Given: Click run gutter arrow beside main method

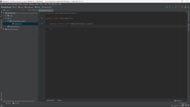Looking at the screenshot, I should tap(42, 23).
